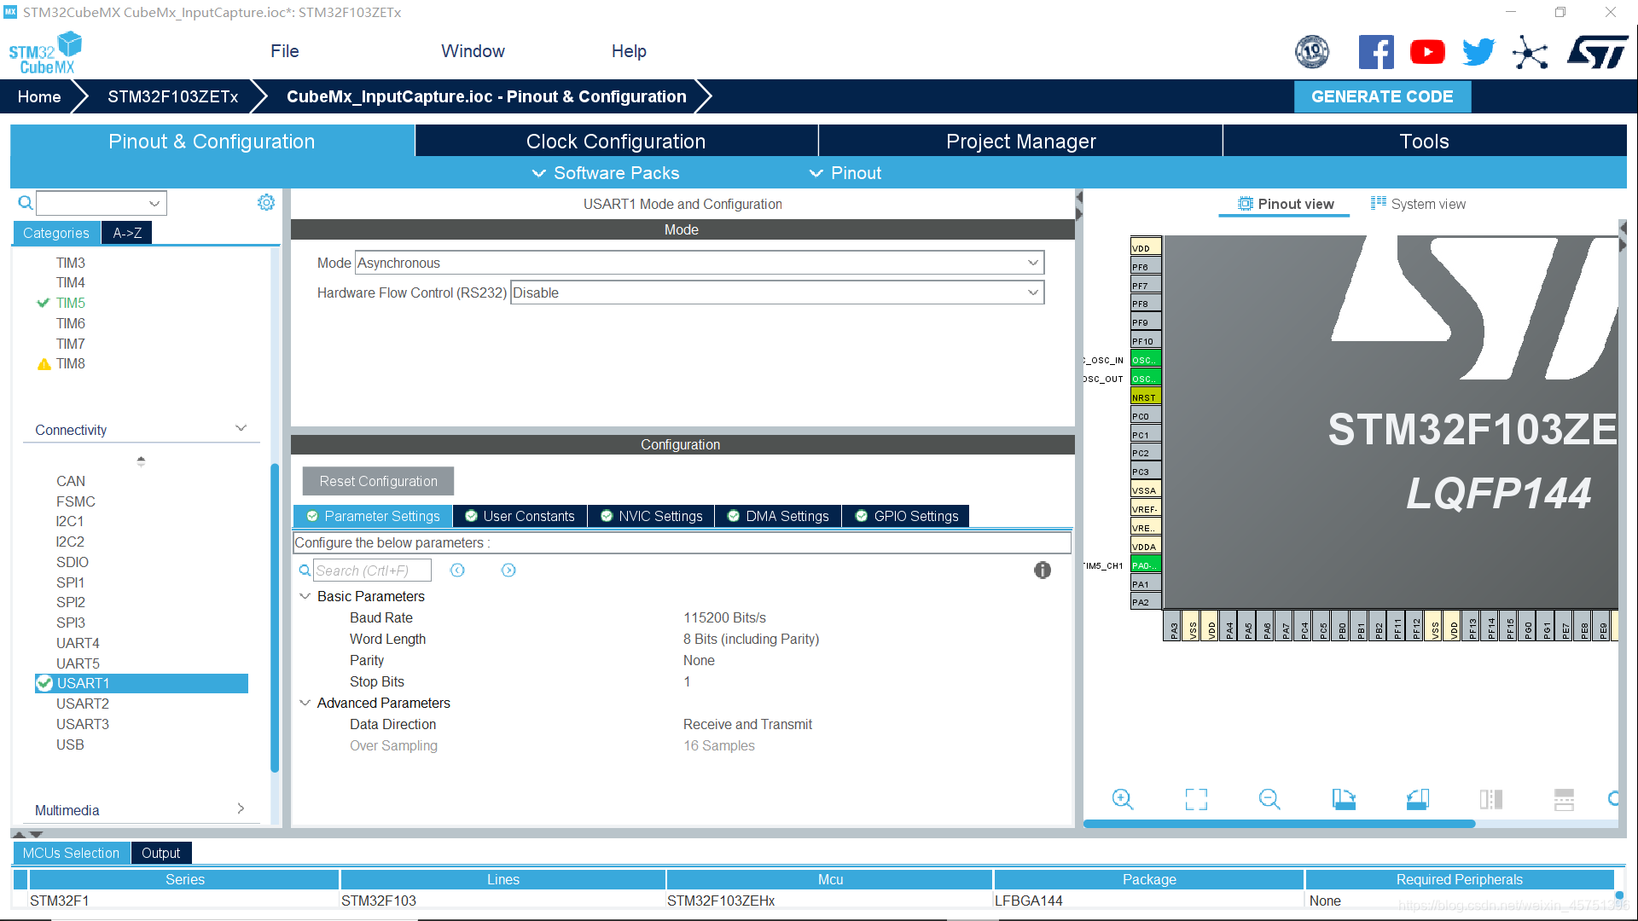The height and width of the screenshot is (921, 1638).
Task: Click the Word Length value field
Action: 751,639
